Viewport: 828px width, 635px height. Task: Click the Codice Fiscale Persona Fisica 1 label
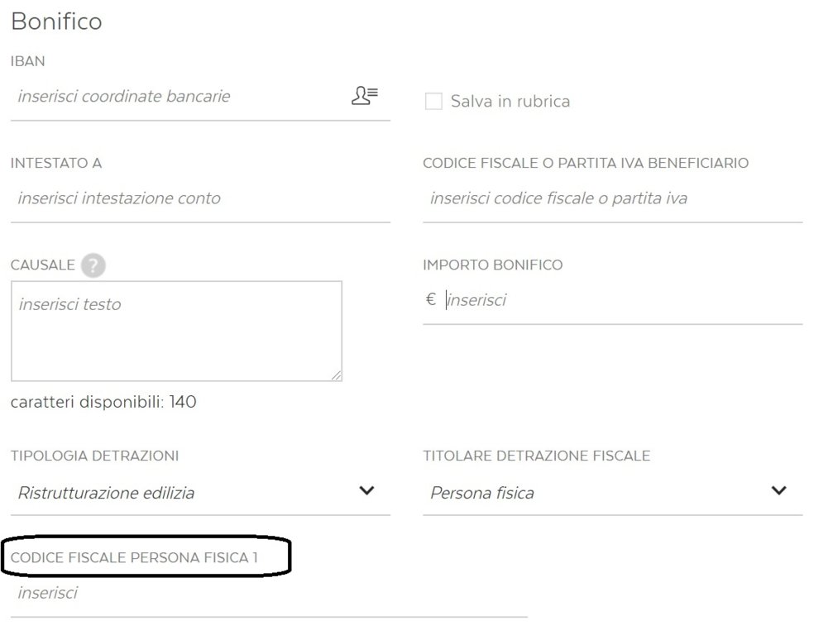point(134,558)
